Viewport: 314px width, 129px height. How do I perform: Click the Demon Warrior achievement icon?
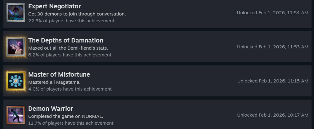click(x=16, y=115)
